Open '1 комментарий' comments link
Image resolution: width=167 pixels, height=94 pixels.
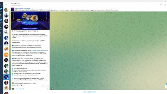tap(19, 89)
